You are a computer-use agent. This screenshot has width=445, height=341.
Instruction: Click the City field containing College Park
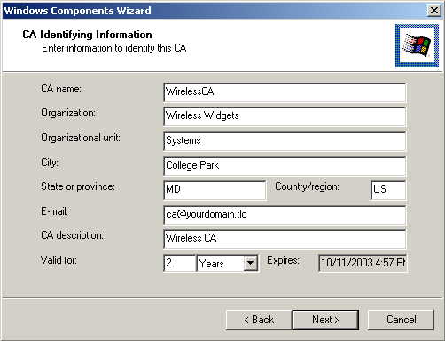point(285,166)
